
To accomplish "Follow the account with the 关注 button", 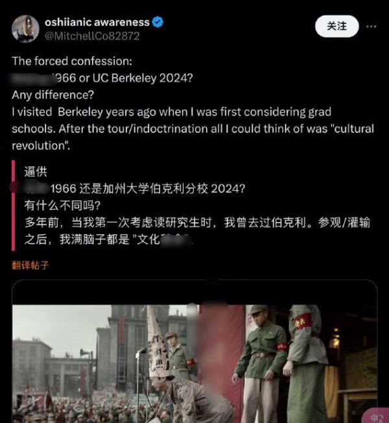I will click(337, 26).
